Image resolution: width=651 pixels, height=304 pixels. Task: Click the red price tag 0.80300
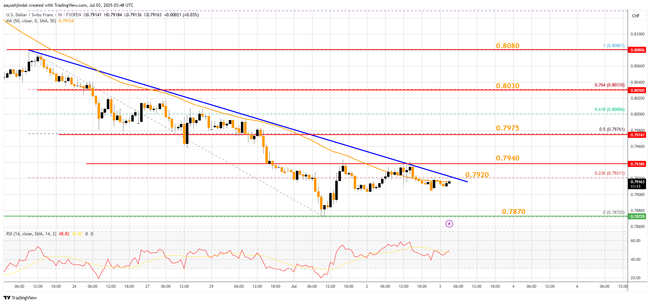click(x=638, y=90)
